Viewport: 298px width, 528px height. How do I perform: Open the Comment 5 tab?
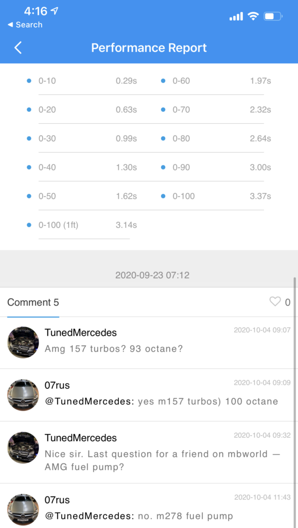[x=33, y=302]
